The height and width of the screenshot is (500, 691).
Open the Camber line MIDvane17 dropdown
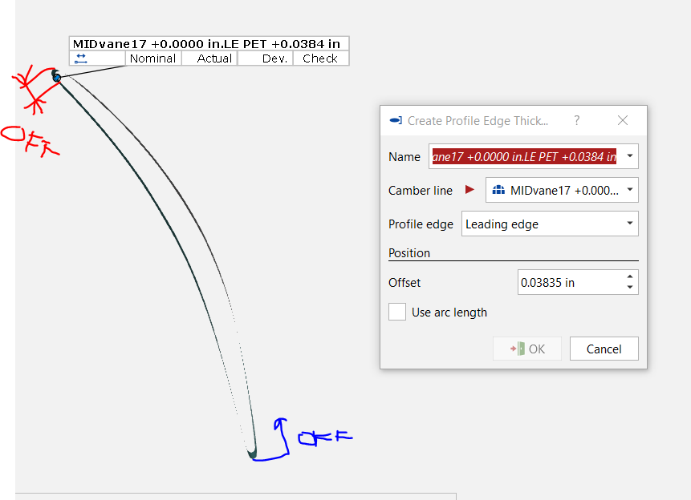[x=562, y=190]
